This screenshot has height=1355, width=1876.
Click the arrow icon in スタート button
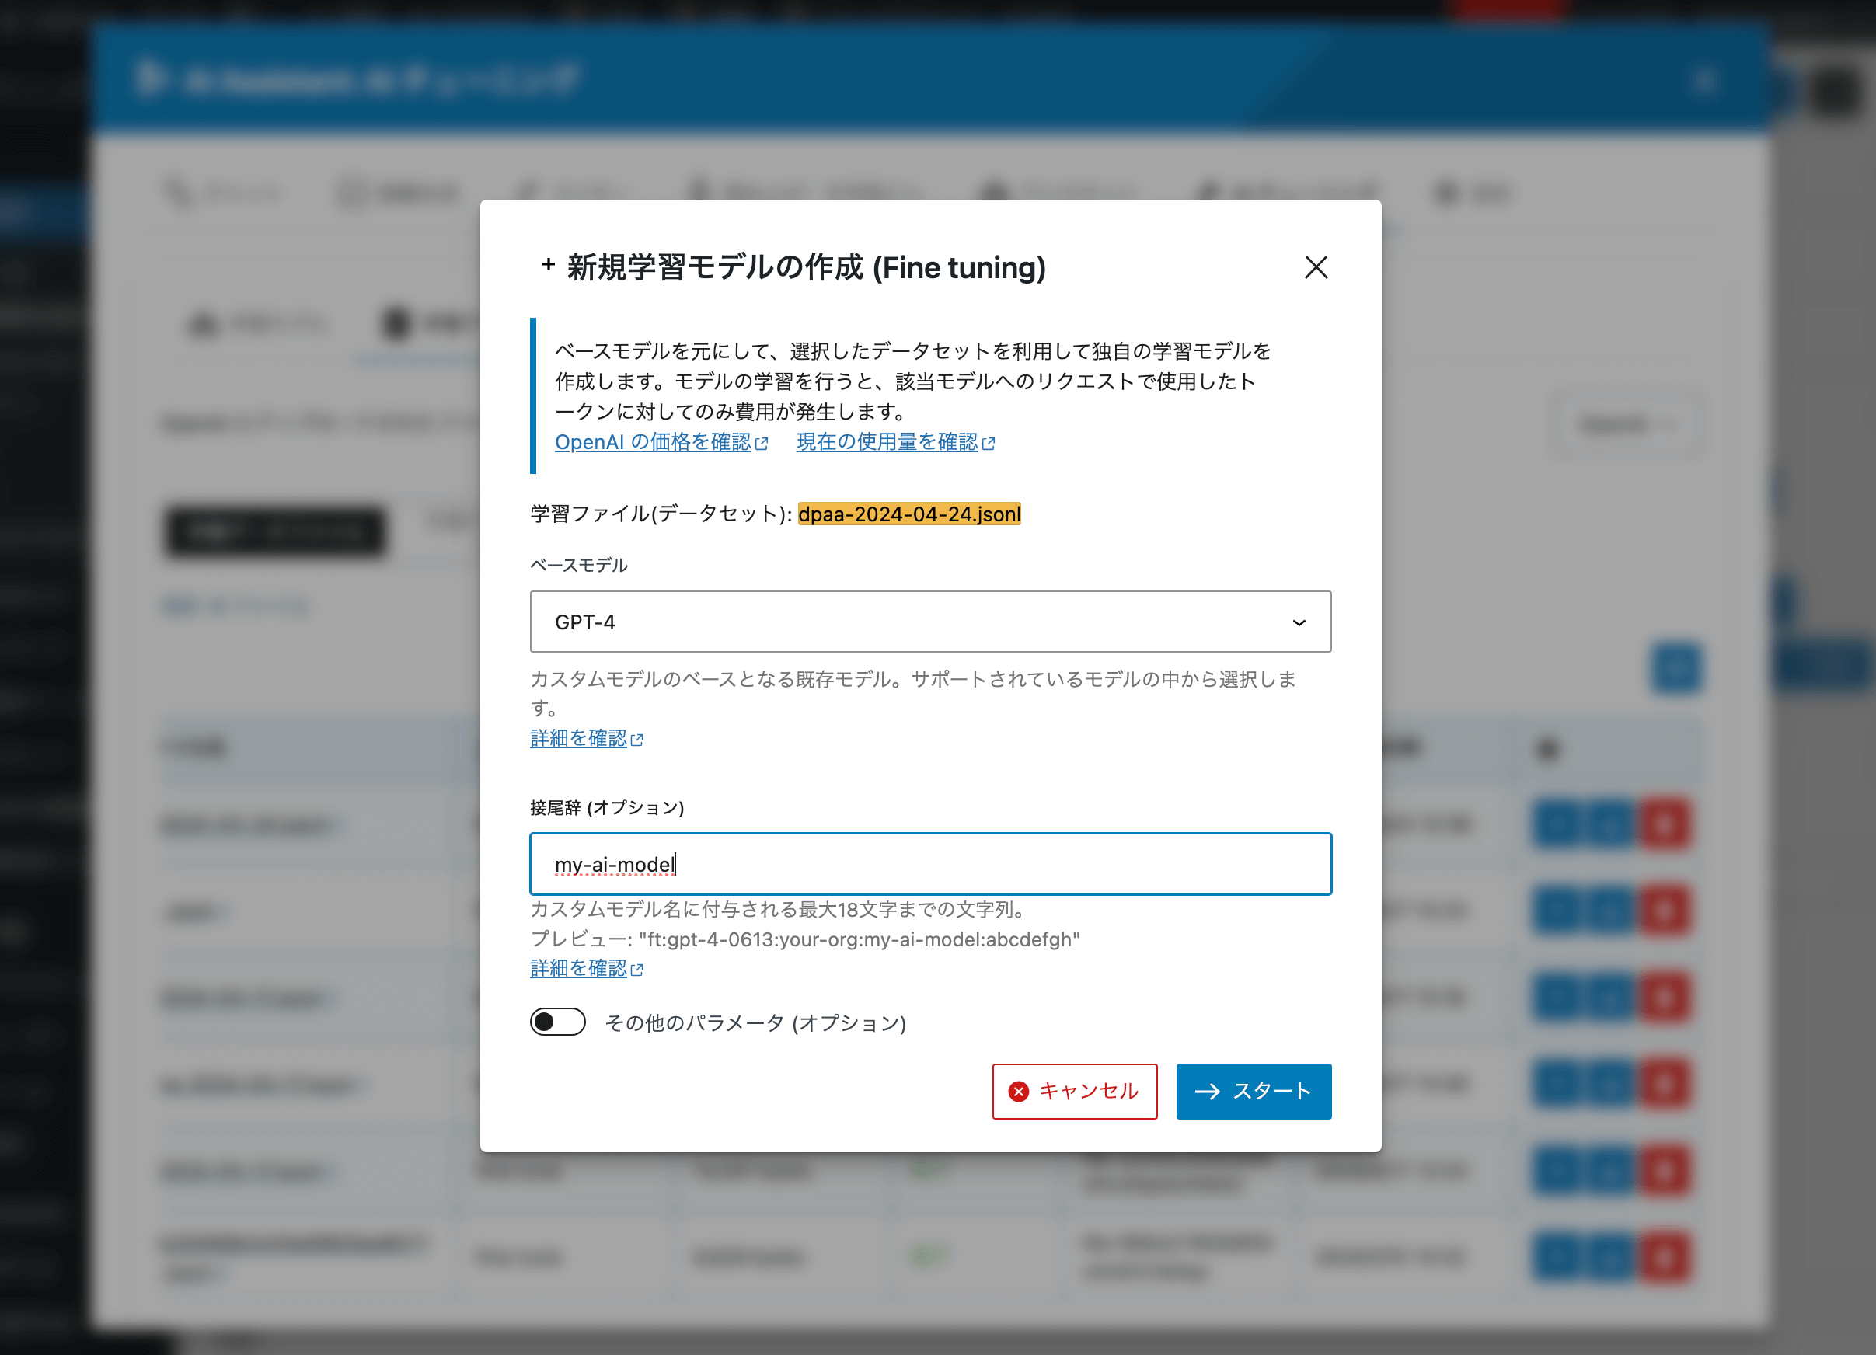[x=1208, y=1092]
